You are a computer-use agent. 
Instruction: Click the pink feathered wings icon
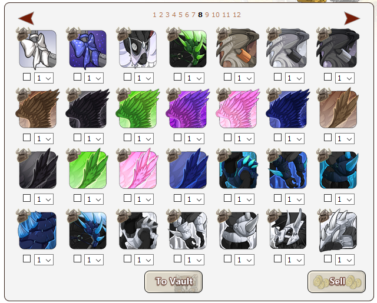click(238, 109)
